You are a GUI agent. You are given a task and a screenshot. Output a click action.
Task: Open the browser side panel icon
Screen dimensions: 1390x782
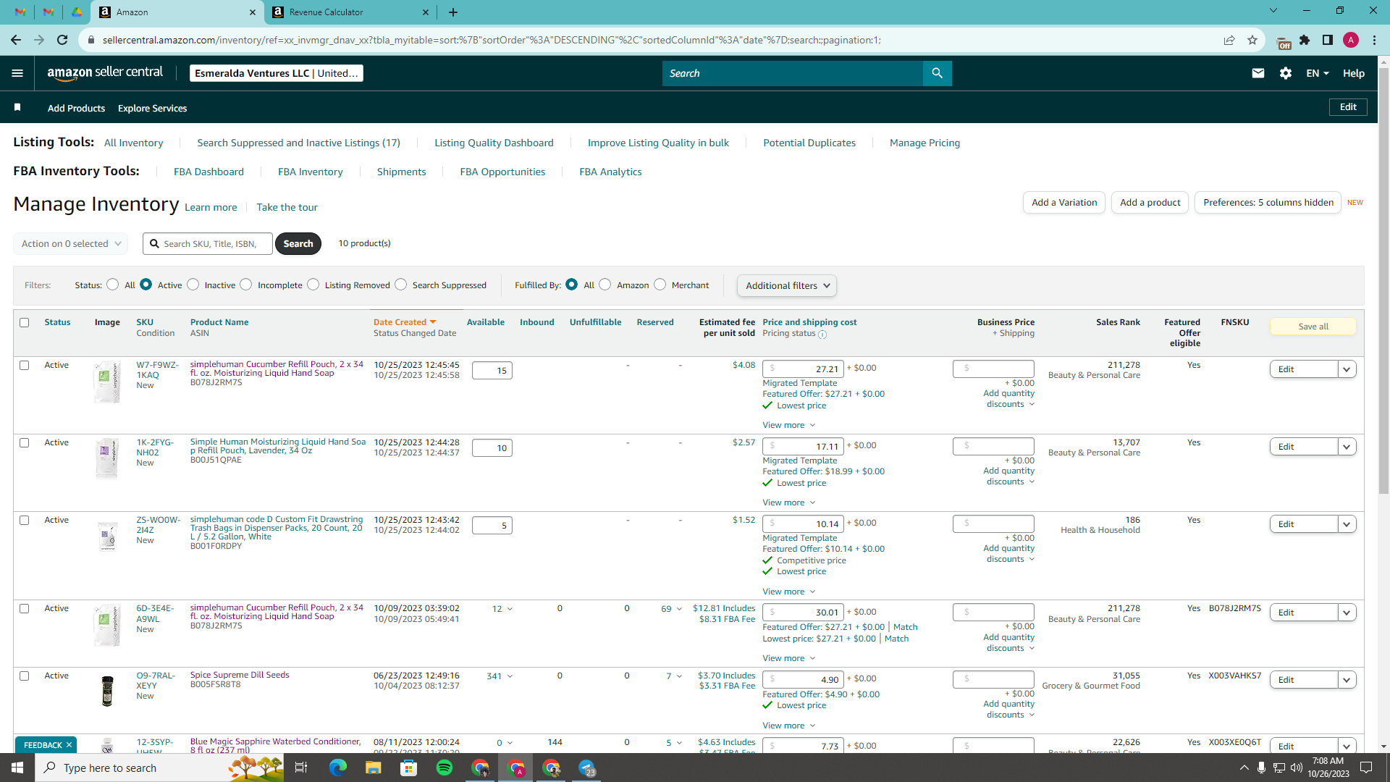[1328, 40]
